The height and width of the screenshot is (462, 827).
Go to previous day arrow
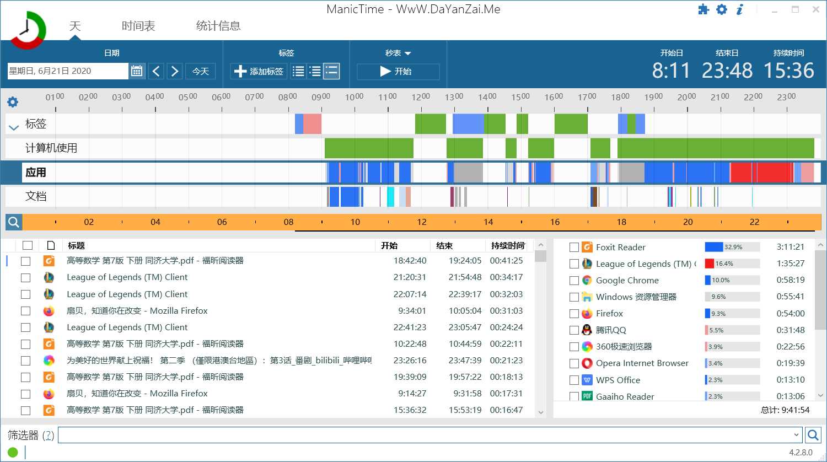(x=156, y=71)
